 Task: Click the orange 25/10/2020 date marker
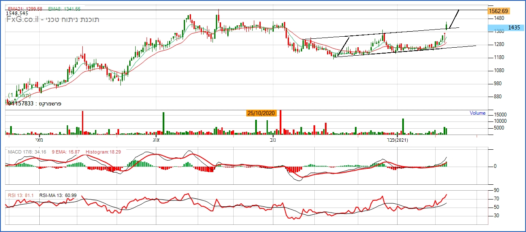262,113
